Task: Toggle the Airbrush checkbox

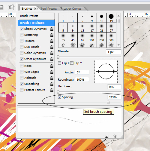Action: point(22,78)
